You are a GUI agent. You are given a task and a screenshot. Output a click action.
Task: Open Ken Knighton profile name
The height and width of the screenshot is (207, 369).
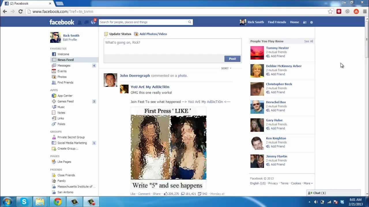click(276, 138)
